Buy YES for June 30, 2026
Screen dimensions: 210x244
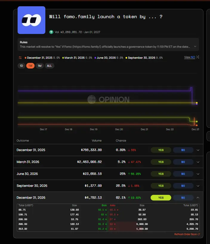pos(161,174)
